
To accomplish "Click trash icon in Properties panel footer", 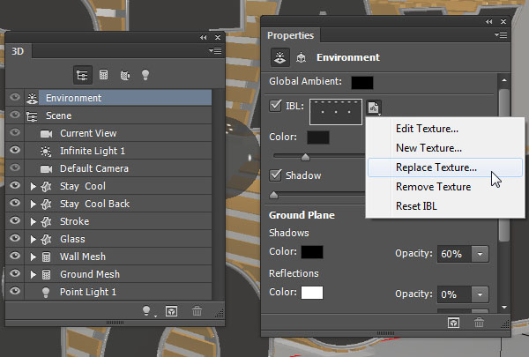I will 479,323.
